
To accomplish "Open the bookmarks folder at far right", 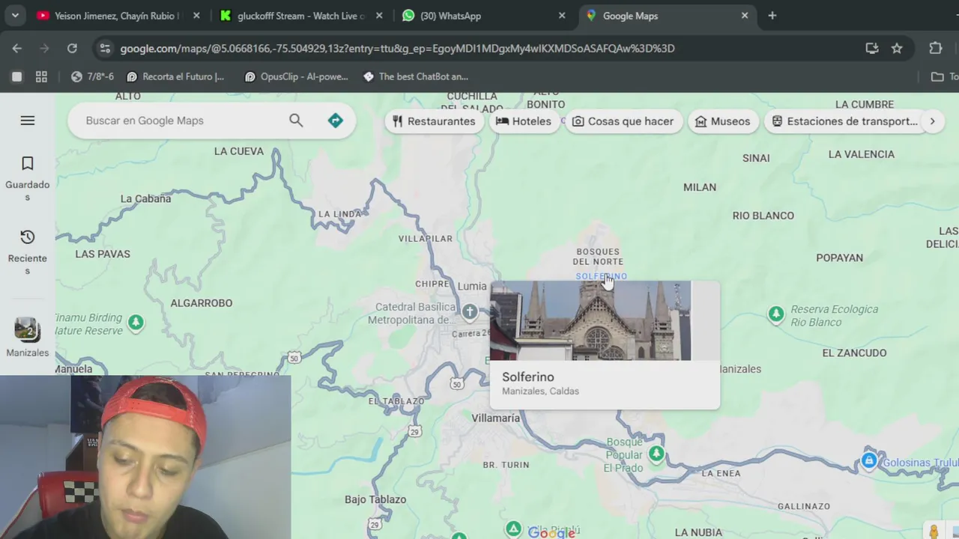I will (x=943, y=76).
